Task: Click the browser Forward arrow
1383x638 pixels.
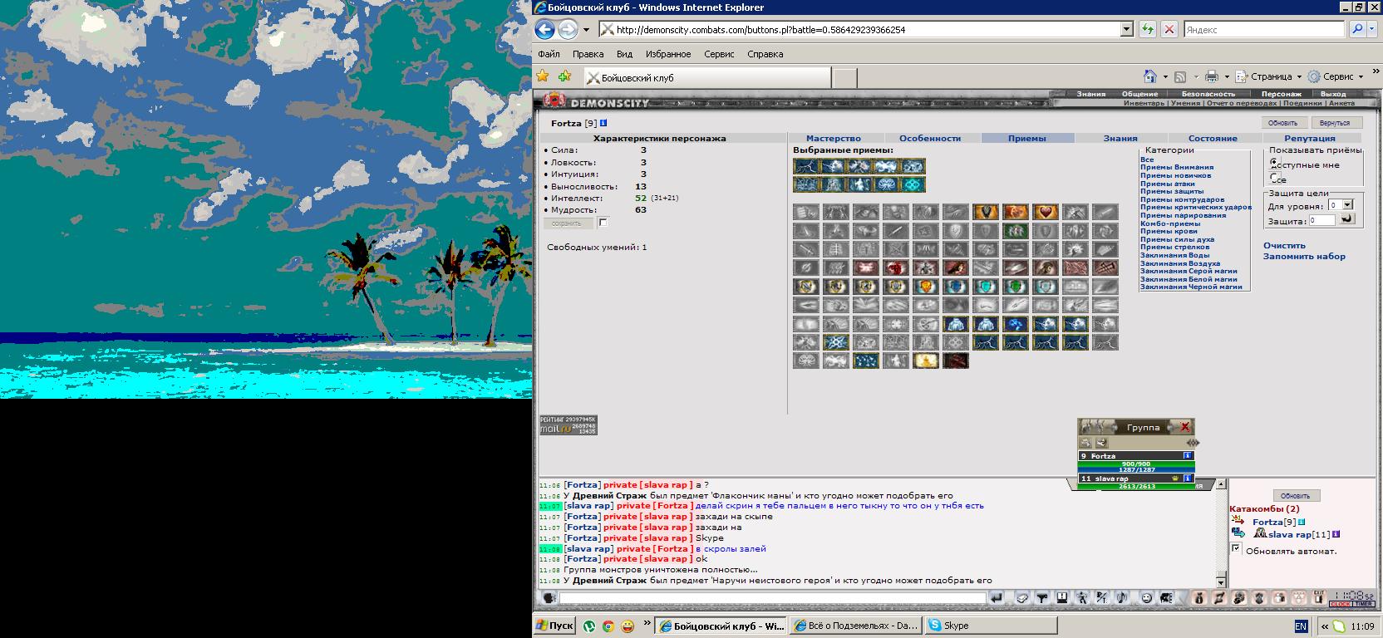Action: (x=567, y=30)
